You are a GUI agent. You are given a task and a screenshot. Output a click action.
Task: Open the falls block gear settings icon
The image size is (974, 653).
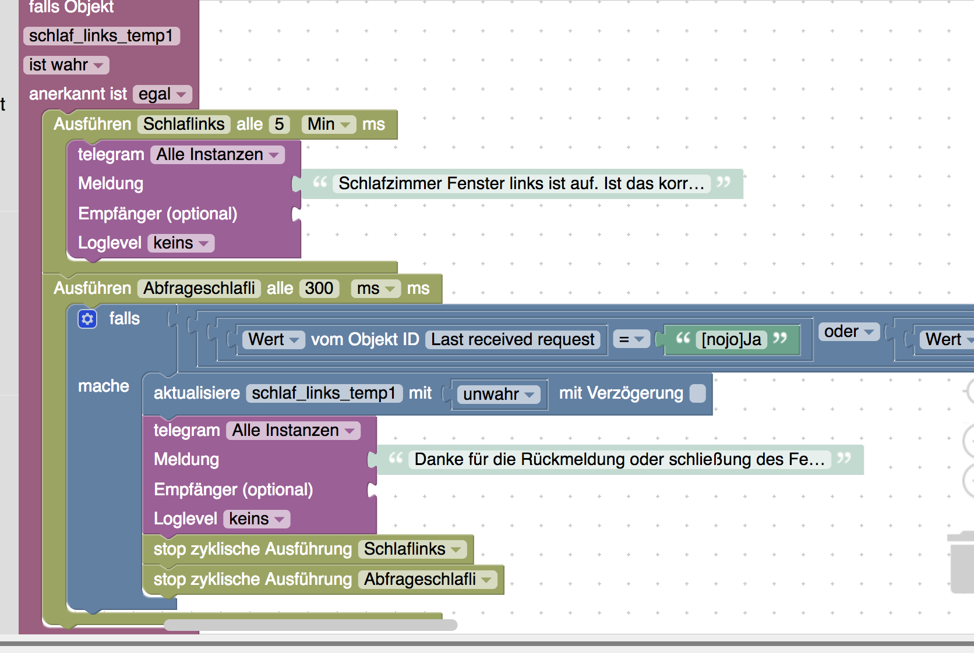[x=87, y=318]
